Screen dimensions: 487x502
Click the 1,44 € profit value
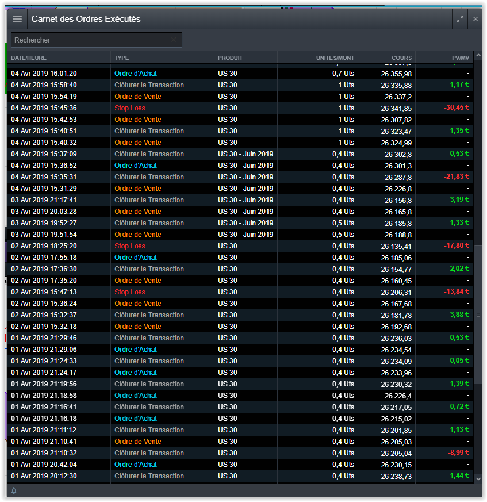459,476
